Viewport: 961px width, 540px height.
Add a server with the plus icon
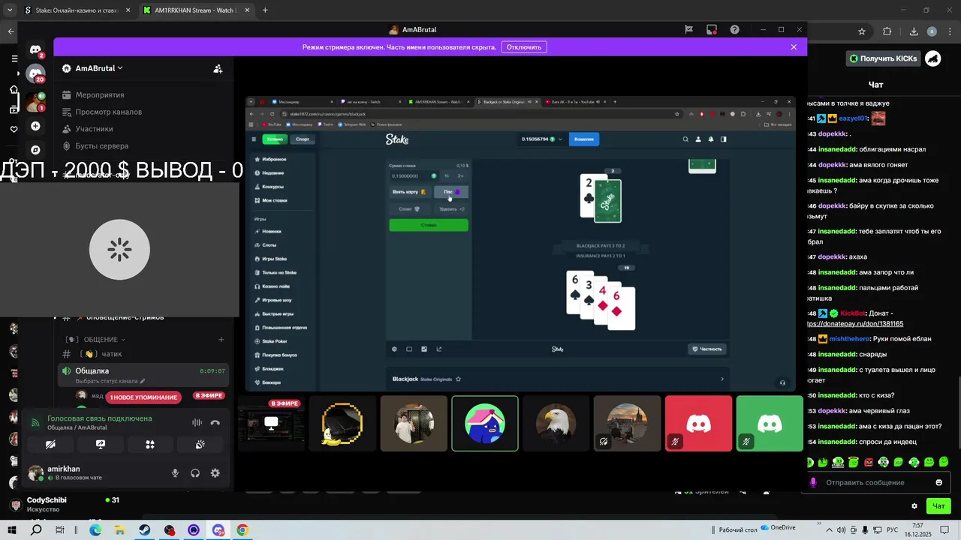(x=35, y=126)
